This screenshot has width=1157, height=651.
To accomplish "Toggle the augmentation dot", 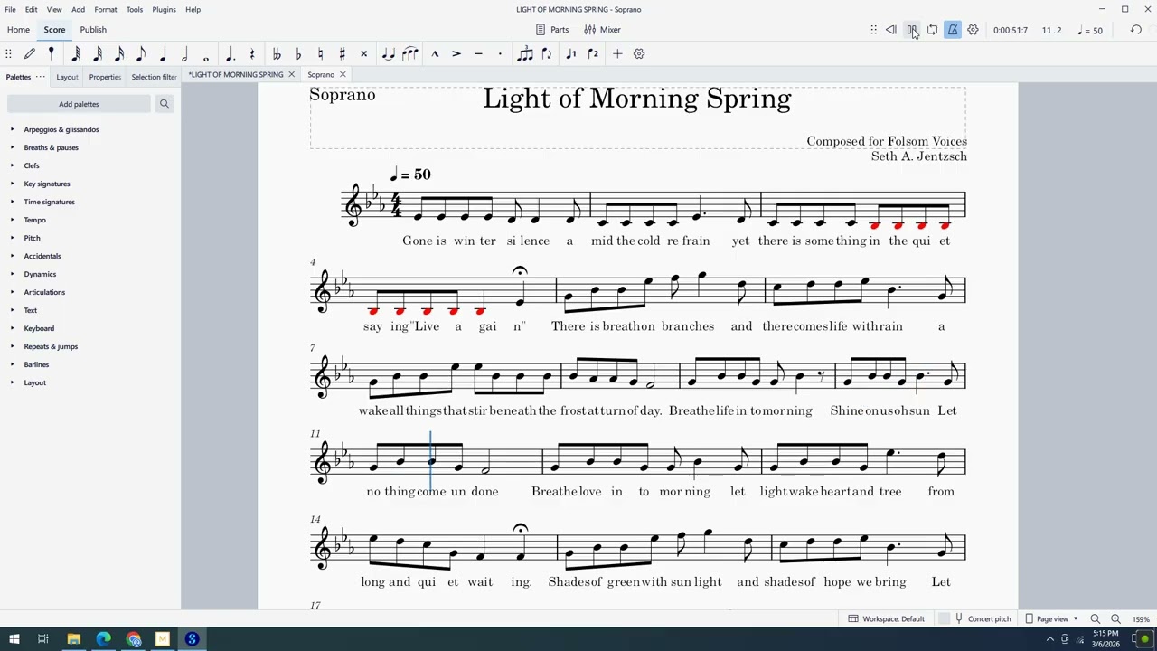I will pos(230,54).
